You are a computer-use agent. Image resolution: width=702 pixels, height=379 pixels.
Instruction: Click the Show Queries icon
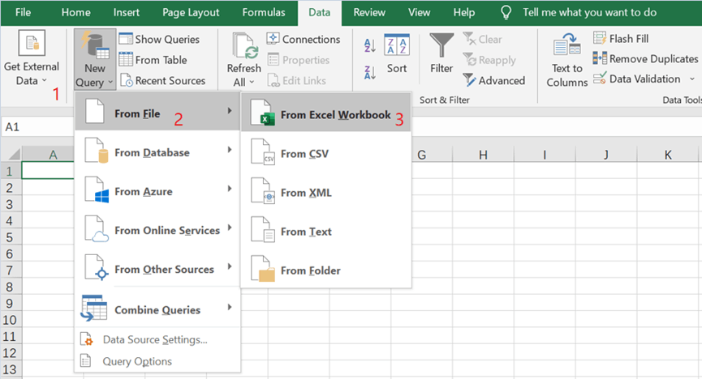[x=126, y=39]
